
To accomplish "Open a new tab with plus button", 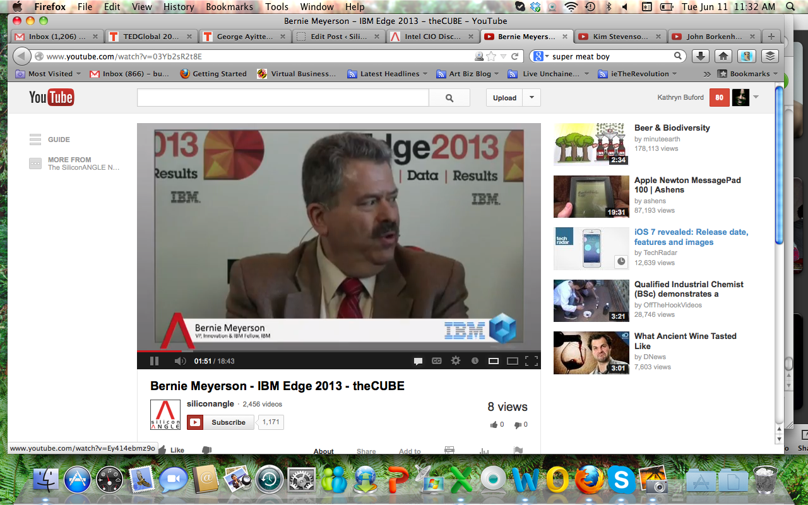I will pyautogui.click(x=771, y=36).
